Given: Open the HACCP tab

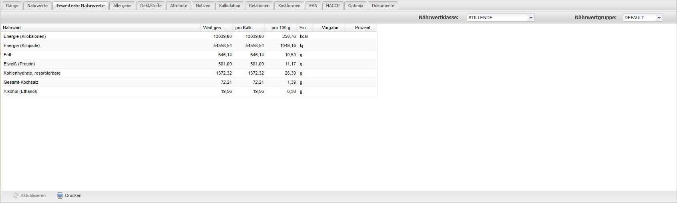Looking at the screenshot, I should (x=332, y=6).
